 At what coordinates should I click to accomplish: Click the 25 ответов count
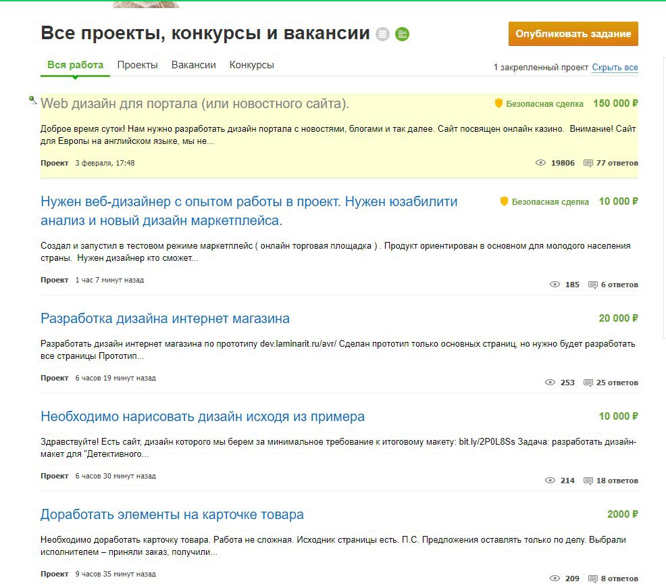(x=617, y=383)
